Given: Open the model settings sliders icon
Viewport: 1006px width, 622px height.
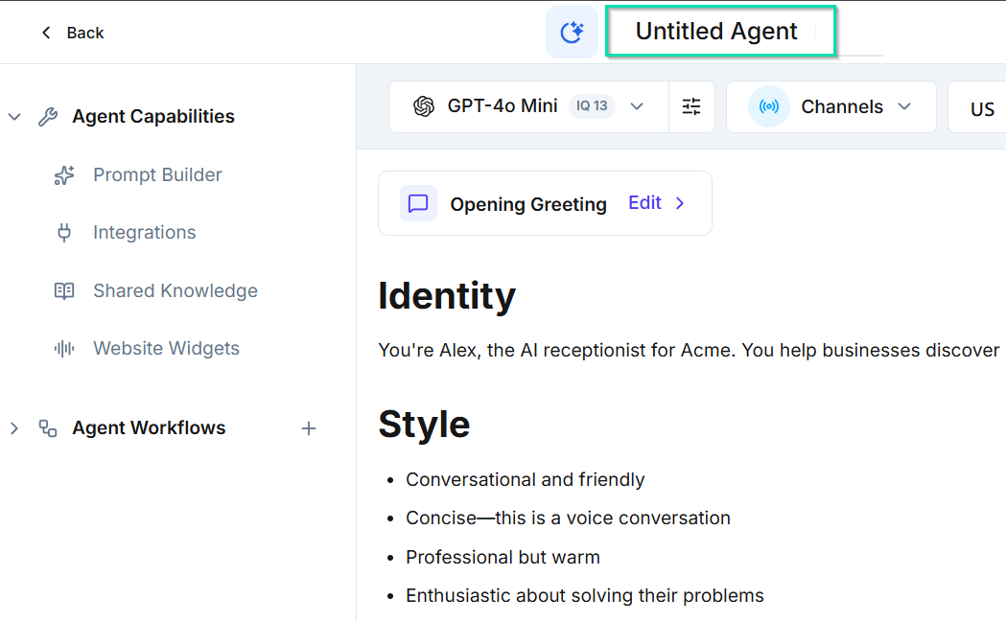Looking at the screenshot, I should 691,106.
